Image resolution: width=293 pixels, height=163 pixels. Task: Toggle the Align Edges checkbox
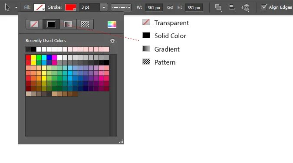tap(264, 7)
